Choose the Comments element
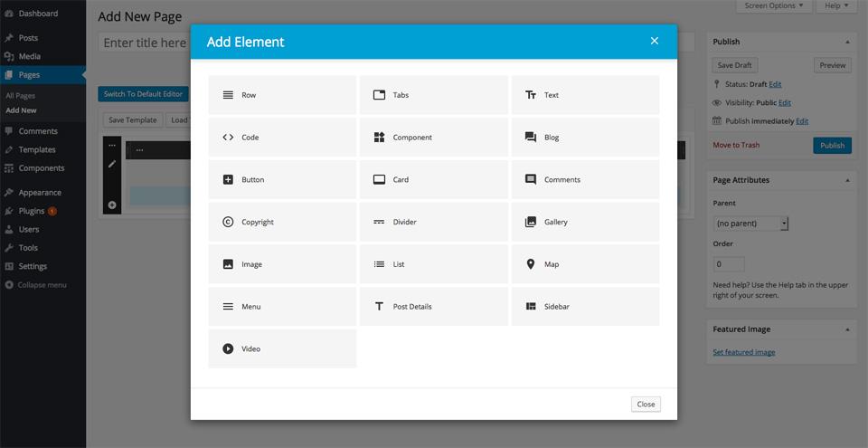 tap(585, 179)
